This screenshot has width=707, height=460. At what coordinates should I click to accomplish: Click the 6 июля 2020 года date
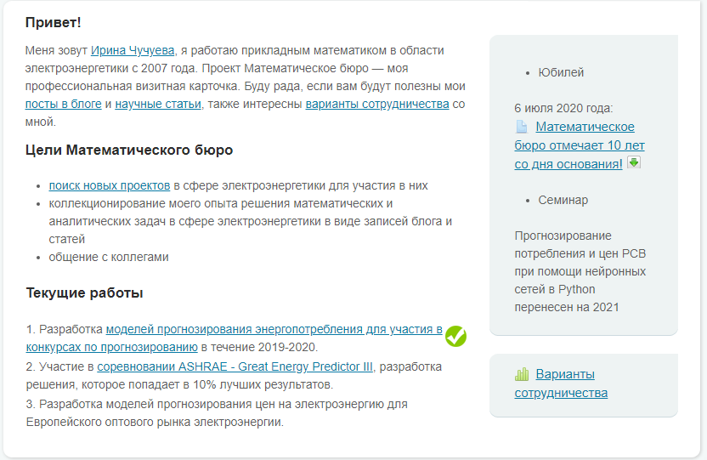(563, 108)
